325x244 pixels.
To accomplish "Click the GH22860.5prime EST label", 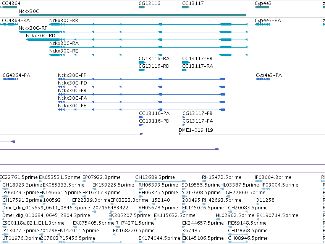I will (x=246, y=193).
